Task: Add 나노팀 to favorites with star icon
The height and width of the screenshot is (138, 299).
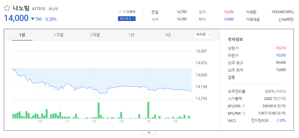Action: click(x=7, y=8)
